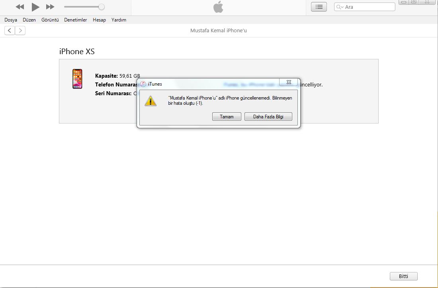
Task: Go back with the left arrow
Action: 10,30
